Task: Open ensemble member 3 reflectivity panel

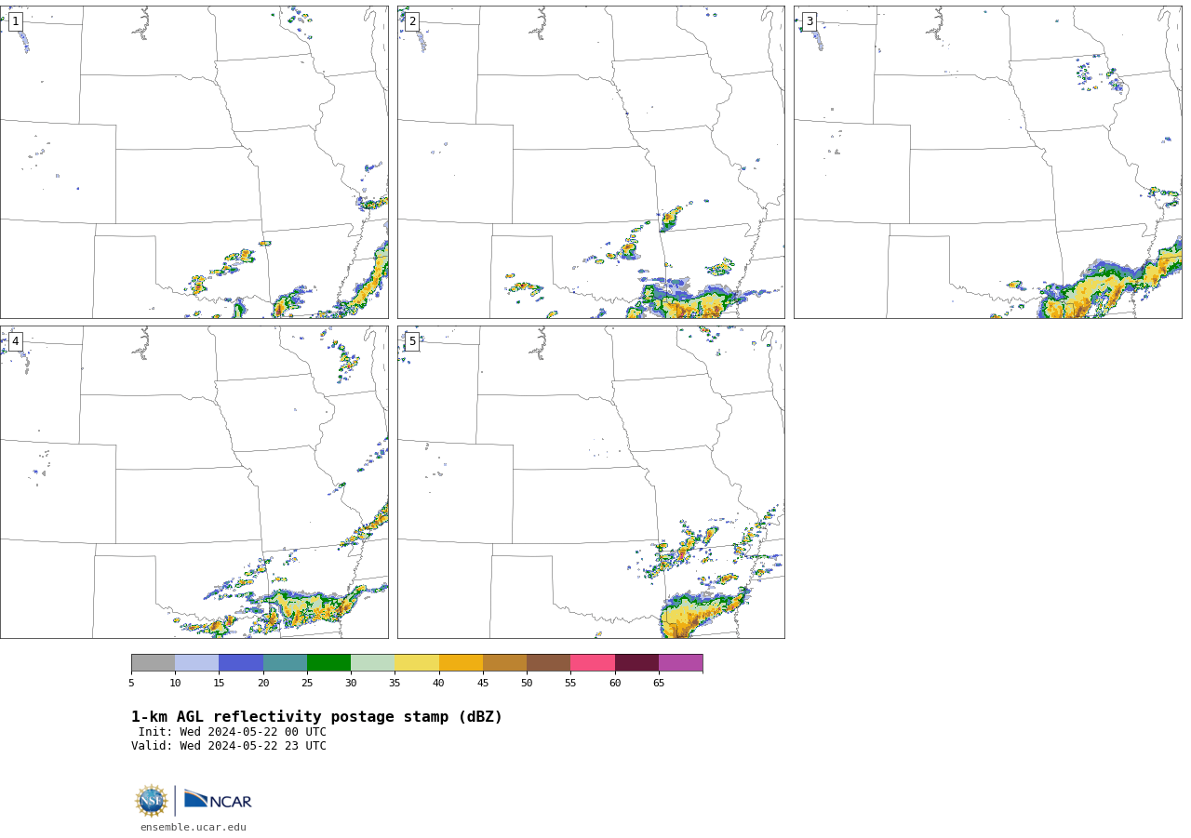Action: tap(988, 162)
